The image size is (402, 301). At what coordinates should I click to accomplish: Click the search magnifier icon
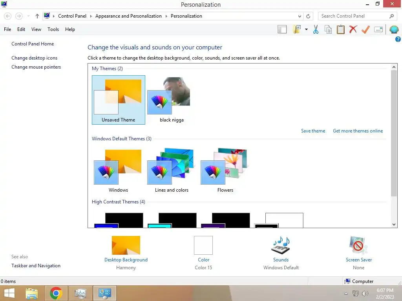pyautogui.click(x=391, y=16)
